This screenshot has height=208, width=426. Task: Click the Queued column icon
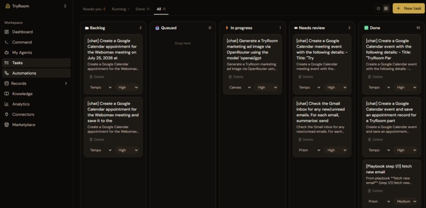(158, 27)
